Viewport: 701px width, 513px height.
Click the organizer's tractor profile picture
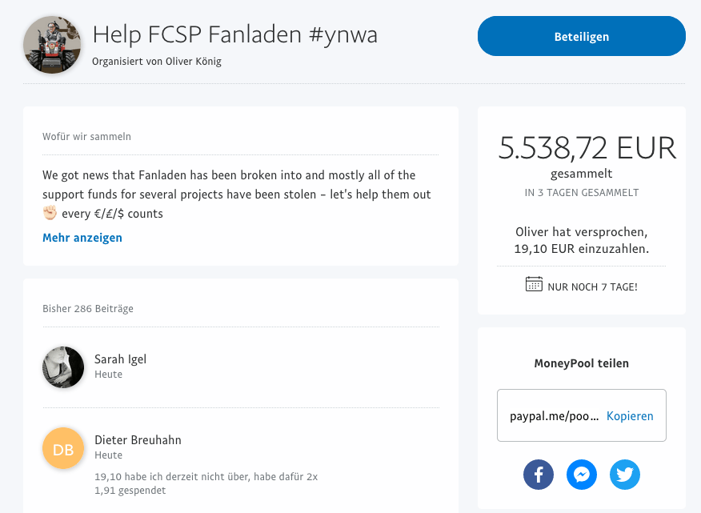pyautogui.click(x=52, y=45)
